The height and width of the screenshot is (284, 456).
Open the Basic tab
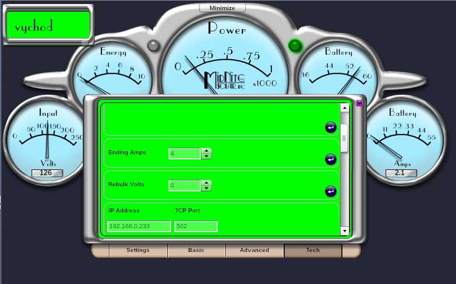196,250
